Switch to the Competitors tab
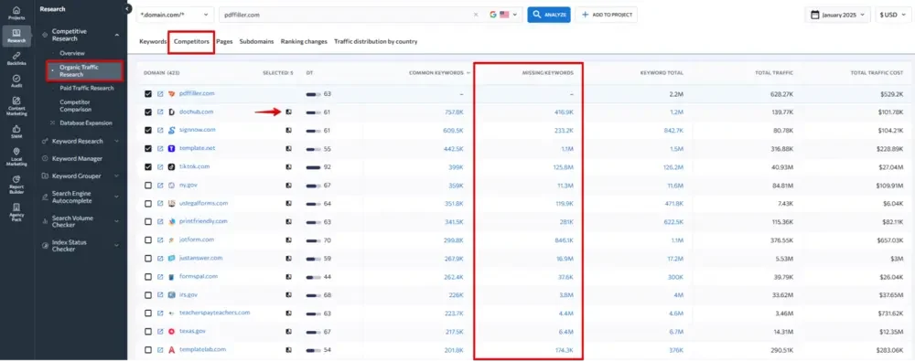This screenshot has height=362, width=915. click(191, 42)
